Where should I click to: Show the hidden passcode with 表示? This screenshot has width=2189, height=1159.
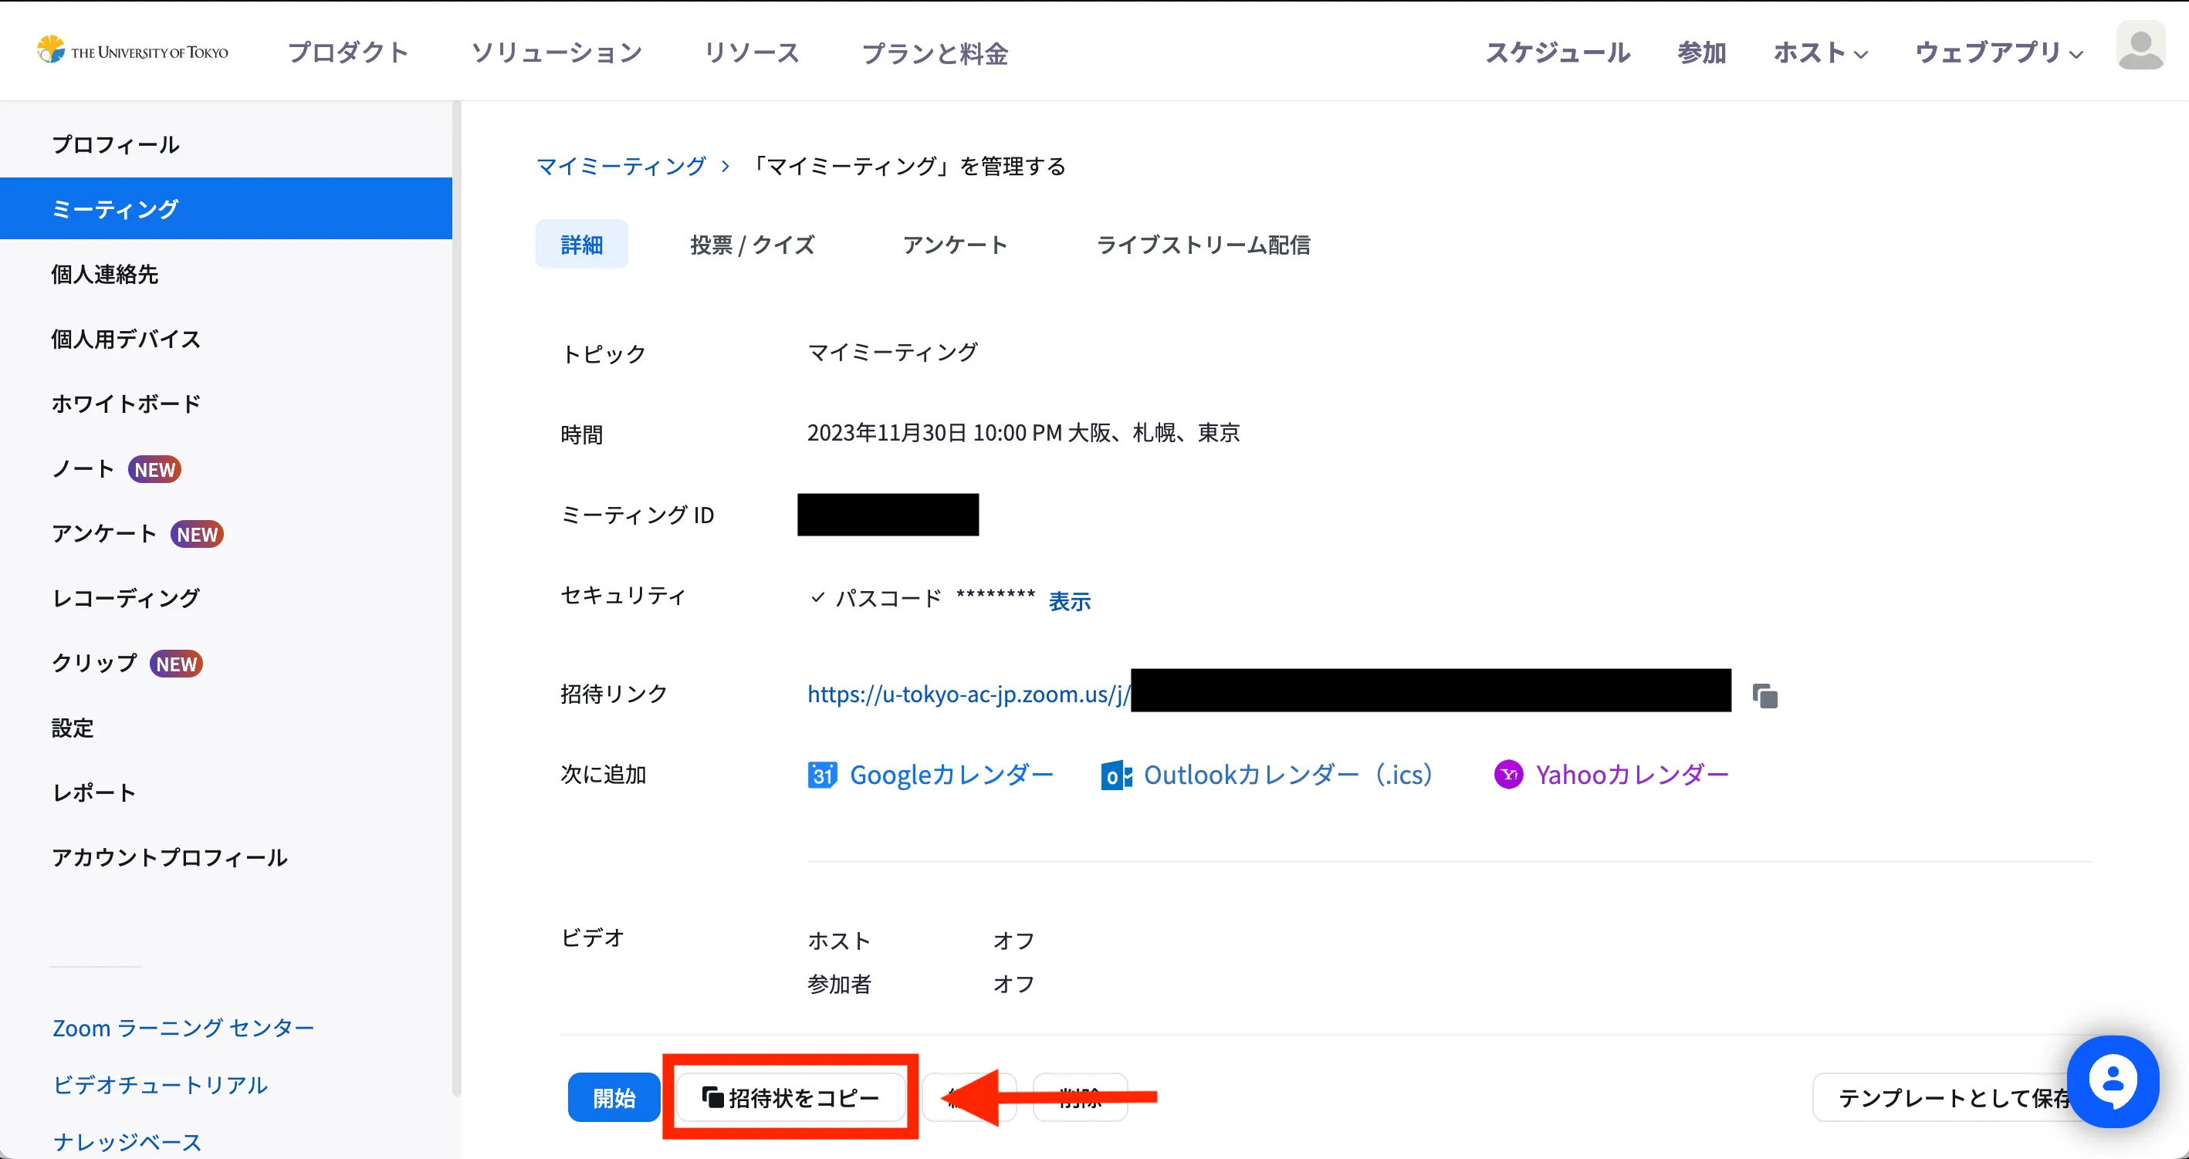point(1069,601)
